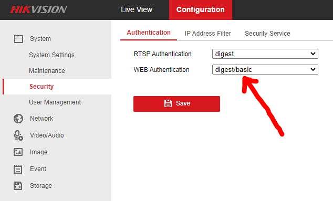Save the authentication settings
The height and width of the screenshot is (201, 333).
point(176,104)
